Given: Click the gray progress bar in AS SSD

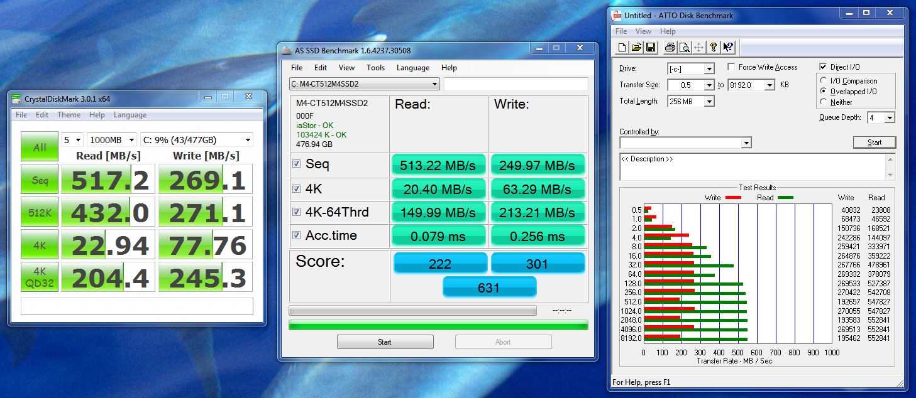Looking at the screenshot, I should point(412,310).
